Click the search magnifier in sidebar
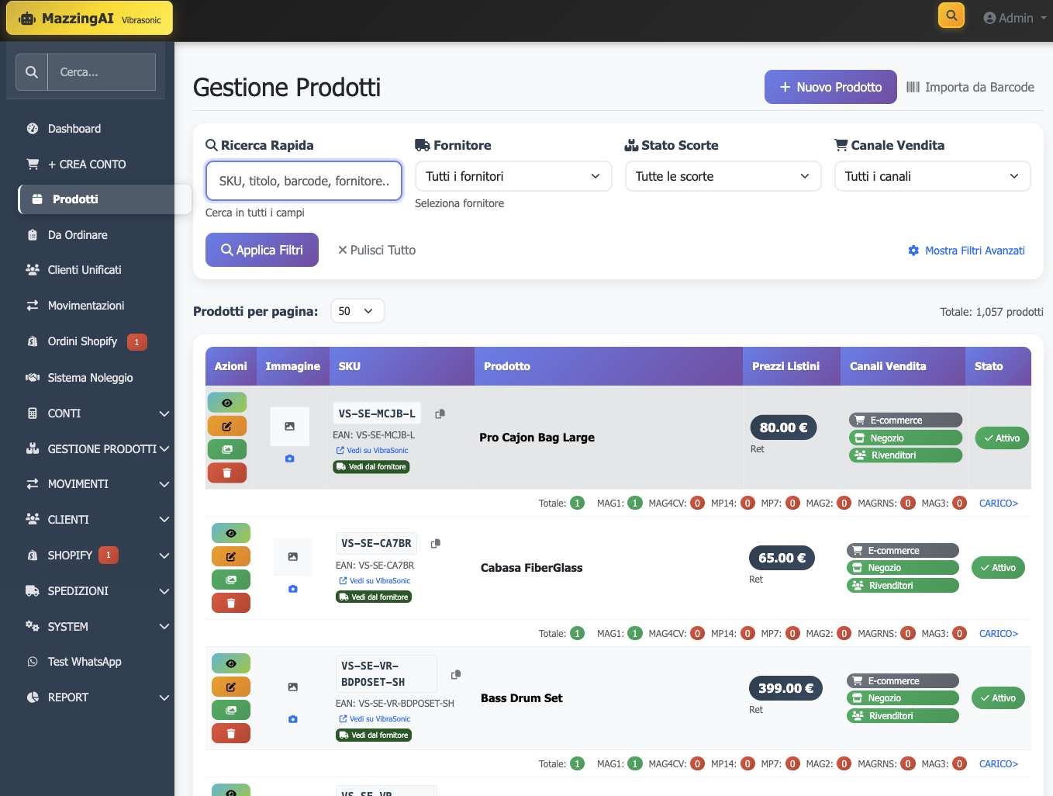Screen dimensions: 1053x796 point(31,71)
